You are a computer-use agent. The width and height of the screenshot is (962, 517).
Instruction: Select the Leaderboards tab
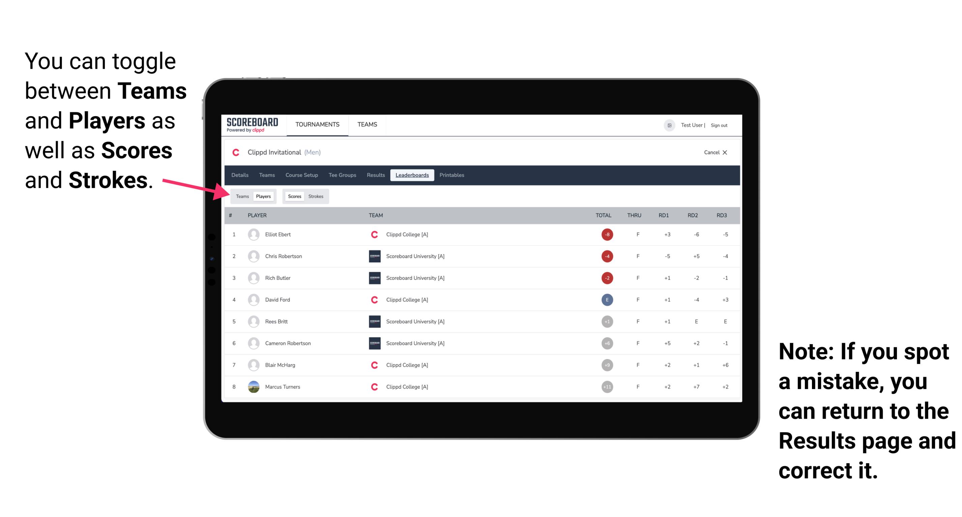[x=412, y=175]
